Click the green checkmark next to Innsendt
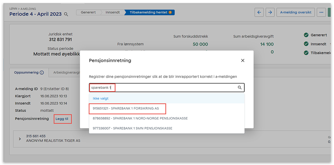334x165 pixels. [306, 44]
